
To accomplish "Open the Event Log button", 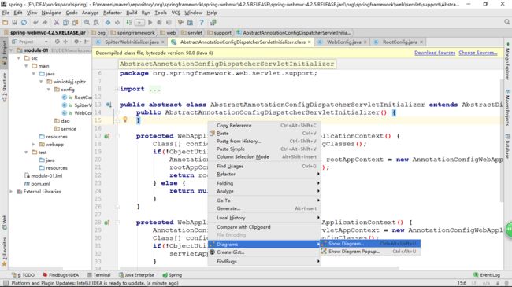I will [487, 275].
